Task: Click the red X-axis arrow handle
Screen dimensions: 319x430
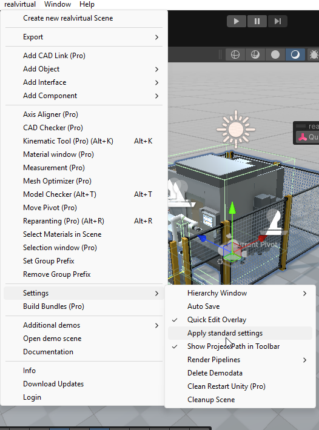Action: pos(263,238)
